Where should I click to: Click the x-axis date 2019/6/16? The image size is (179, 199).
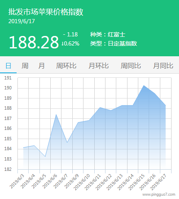tap(147, 182)
